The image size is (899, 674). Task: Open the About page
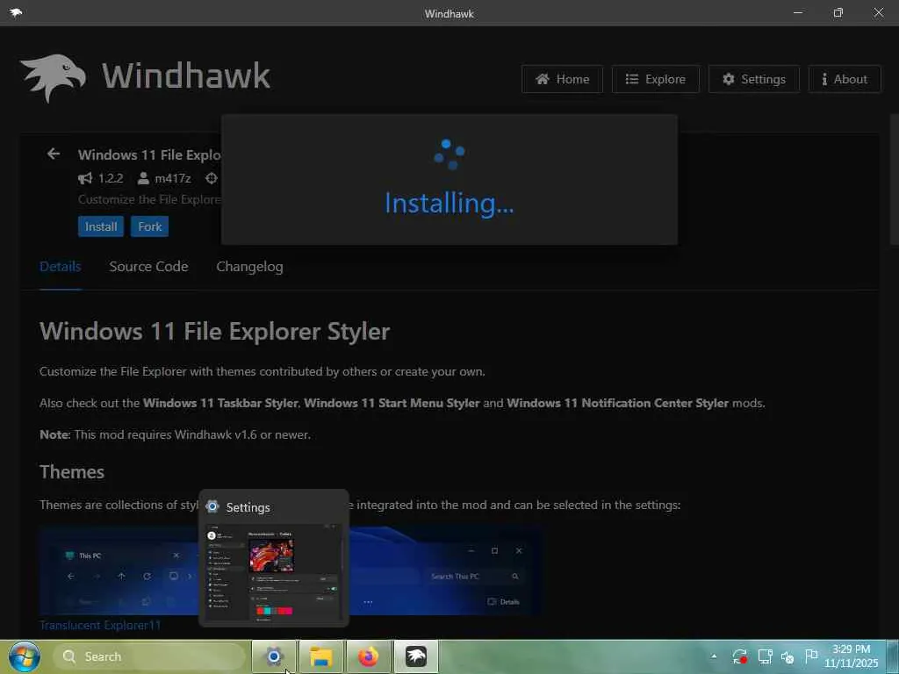(845, 79)
